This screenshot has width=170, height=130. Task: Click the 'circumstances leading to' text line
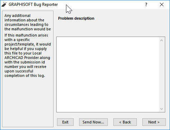26,24
